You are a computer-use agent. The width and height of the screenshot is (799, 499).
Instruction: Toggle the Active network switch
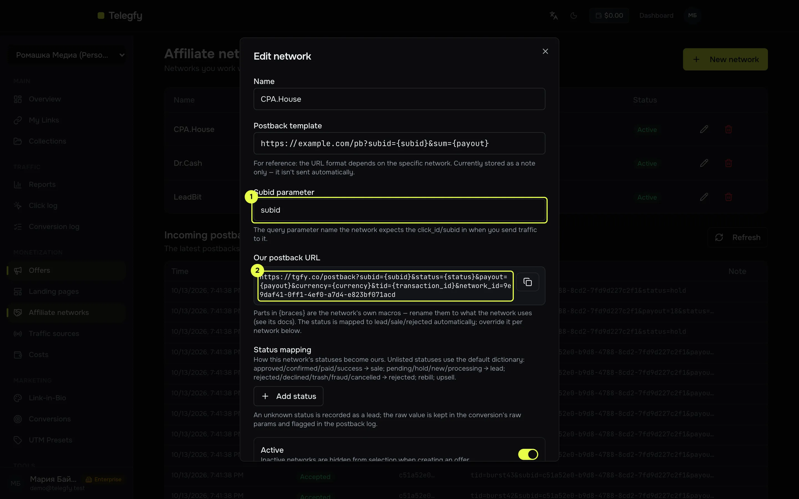click(528, 454)
